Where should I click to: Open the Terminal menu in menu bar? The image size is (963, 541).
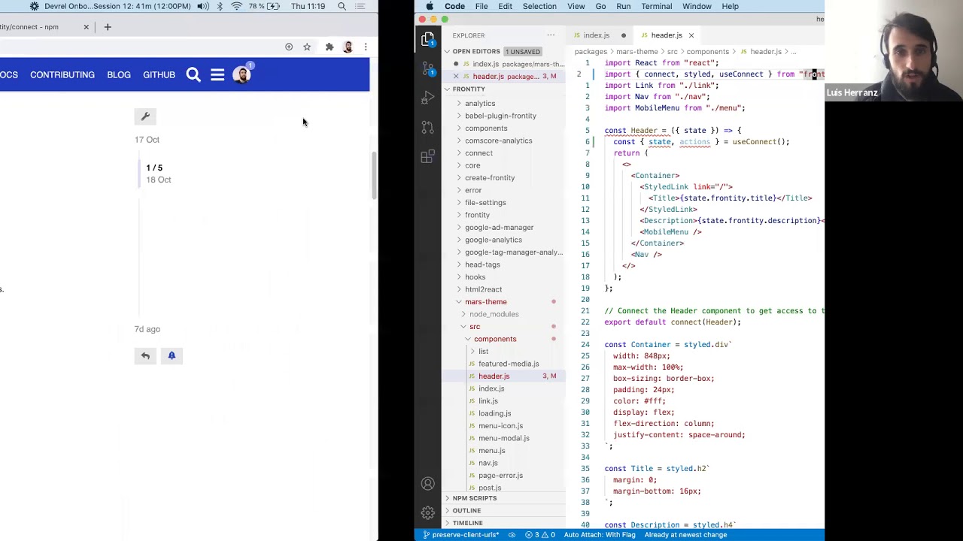(x=656, y=6)
